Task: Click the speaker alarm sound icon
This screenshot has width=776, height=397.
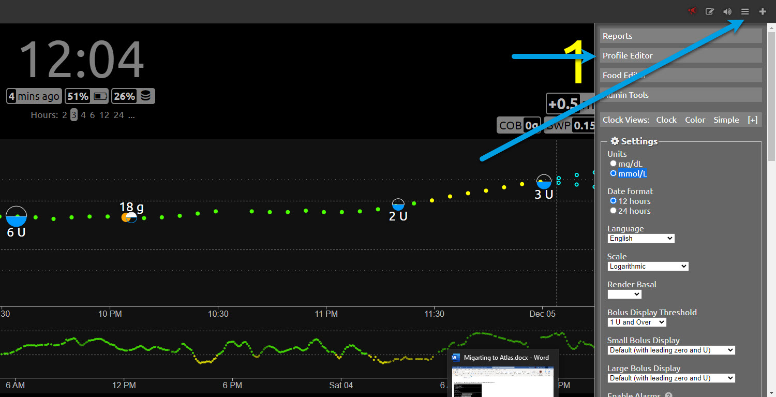Action: [727, 11]
